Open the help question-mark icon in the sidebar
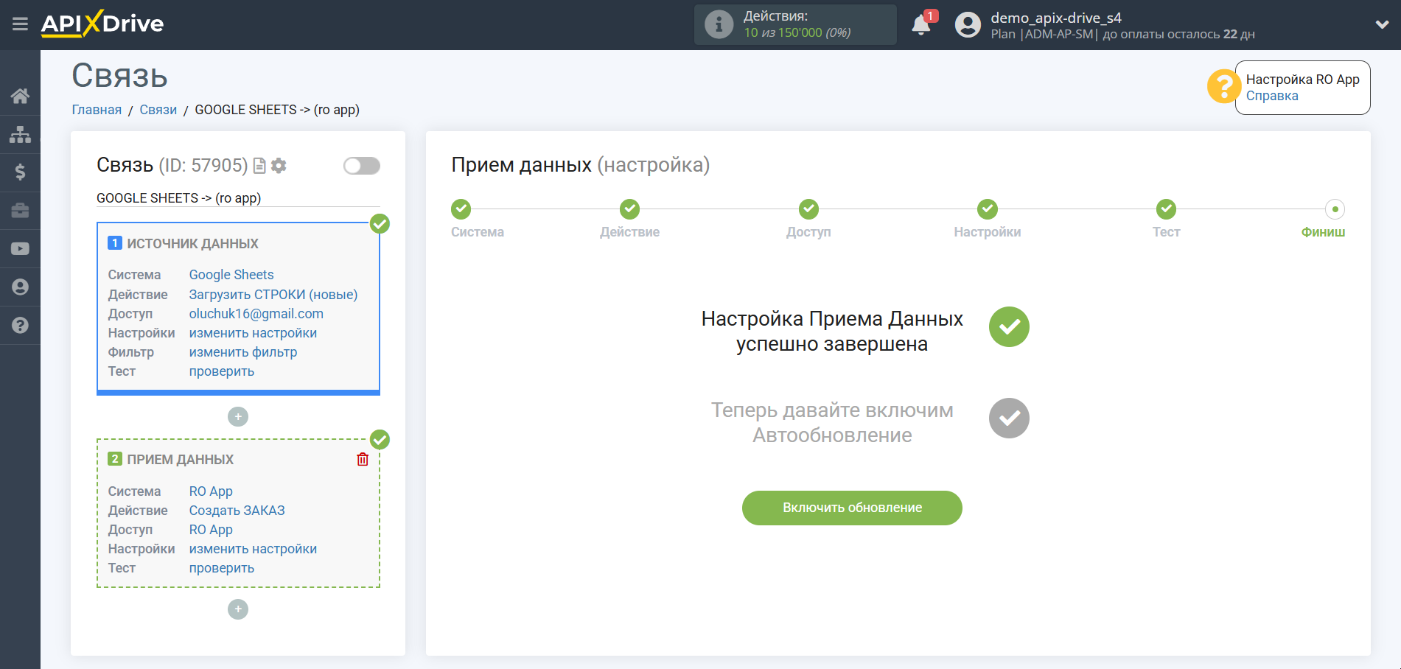1401x669 pixels. 20,325
